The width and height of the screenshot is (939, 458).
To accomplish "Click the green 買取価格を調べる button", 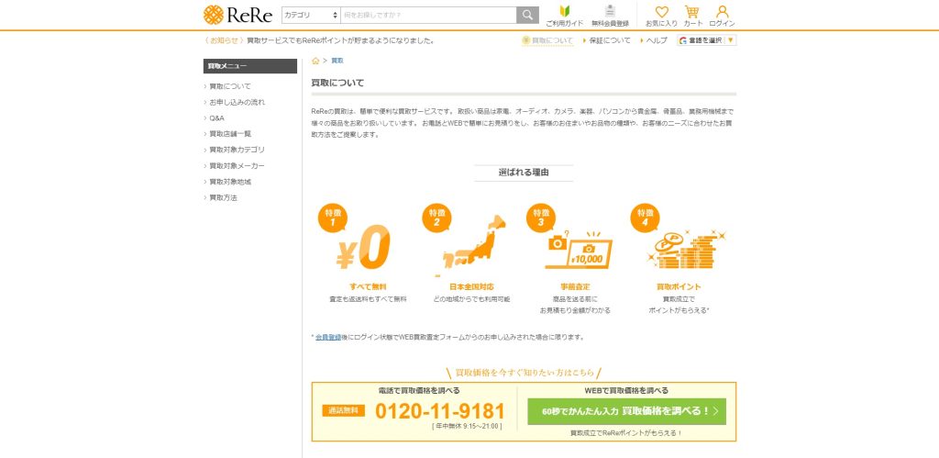I will point(626,411).
